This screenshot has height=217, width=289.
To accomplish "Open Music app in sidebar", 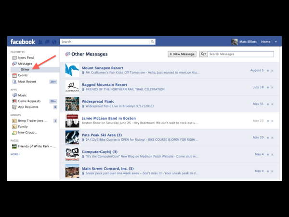I will click(x=22, y=95).
